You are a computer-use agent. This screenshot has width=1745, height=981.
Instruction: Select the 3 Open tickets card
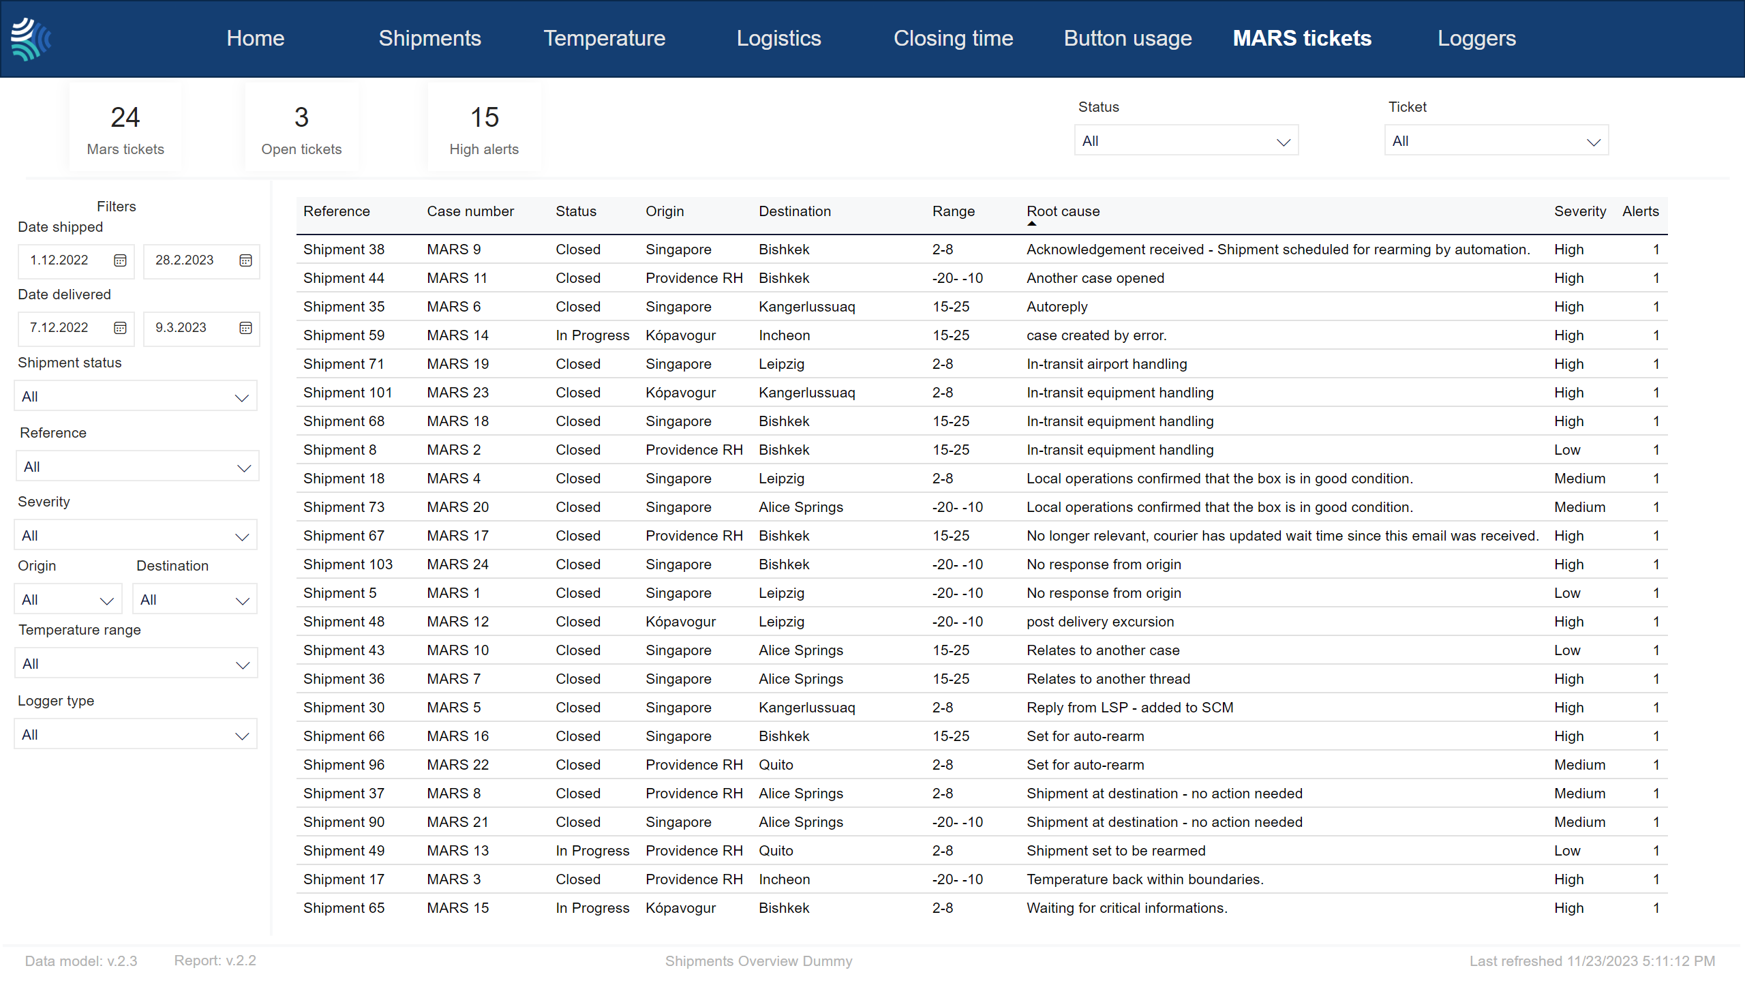click(x=301, y=128)
